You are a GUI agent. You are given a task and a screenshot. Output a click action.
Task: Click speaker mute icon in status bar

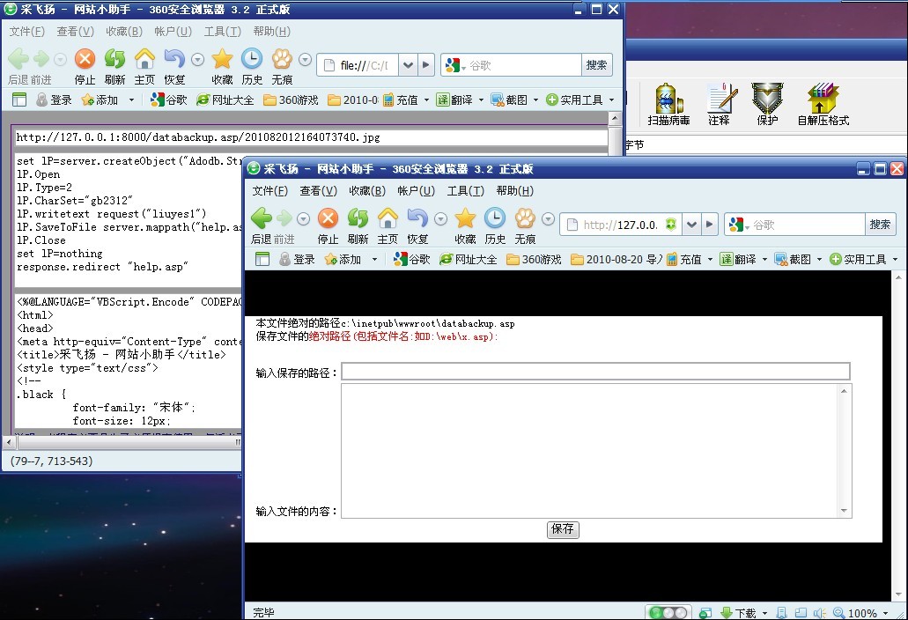pos(819,612)
